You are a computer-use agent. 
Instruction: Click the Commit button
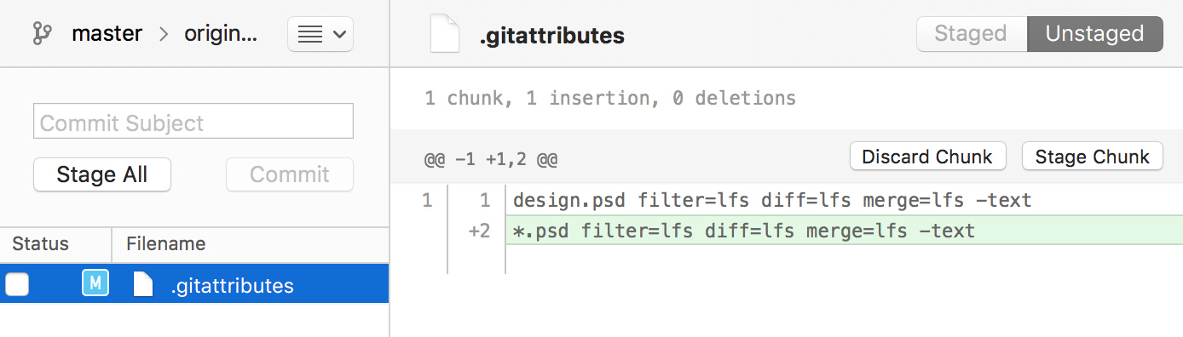click(x=289, y=174)
